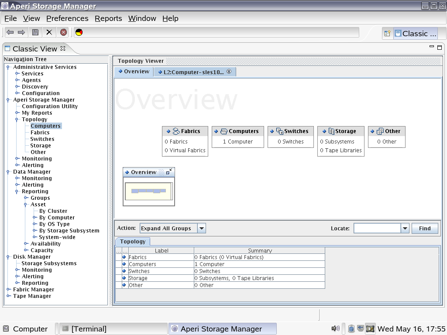The height and width of the screenshot is (335, 447).
Task: Click the open perspective icon beside Classic
Action: click(387, 33)
